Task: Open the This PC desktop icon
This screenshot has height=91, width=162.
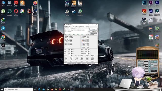Action: (x=3, y=3)
